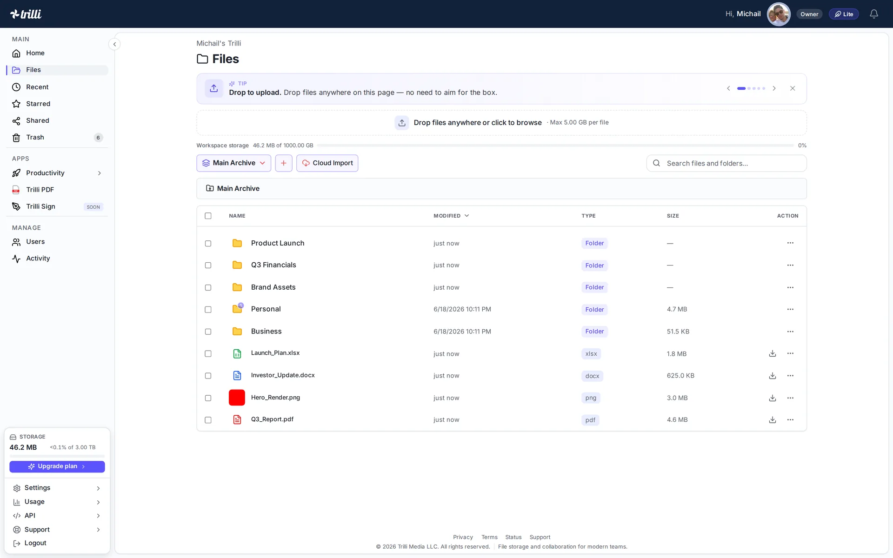
Task: Download Investor_Update.docx file
Action: tap(773, 376)
